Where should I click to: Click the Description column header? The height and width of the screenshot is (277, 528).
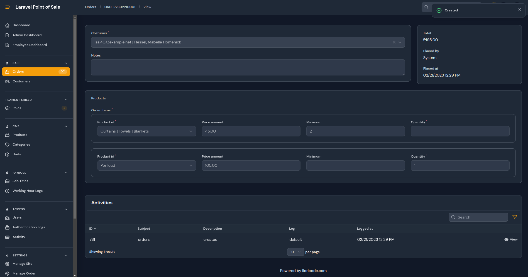[x=212, y=229]
